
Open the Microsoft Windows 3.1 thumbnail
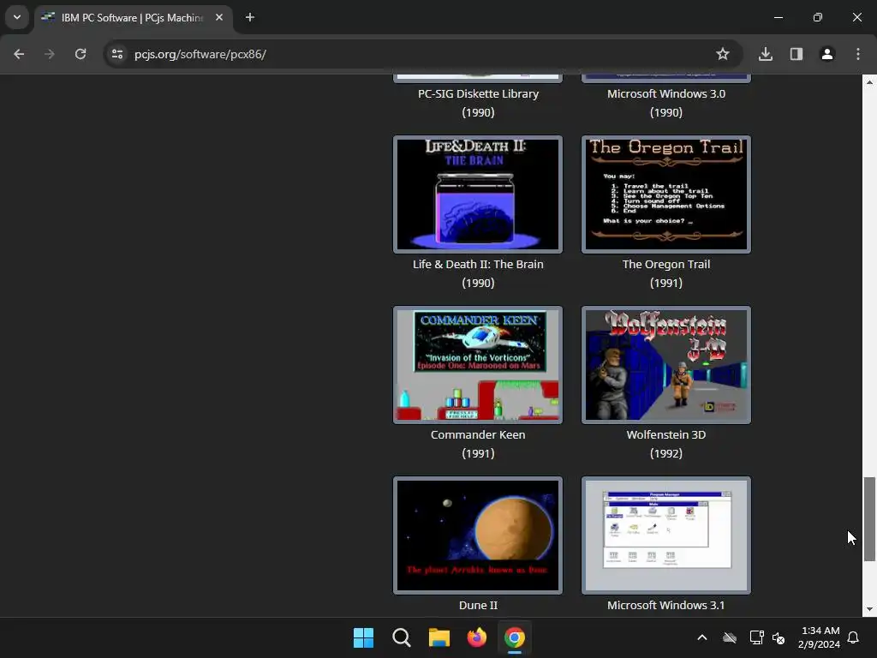[666, 535]
